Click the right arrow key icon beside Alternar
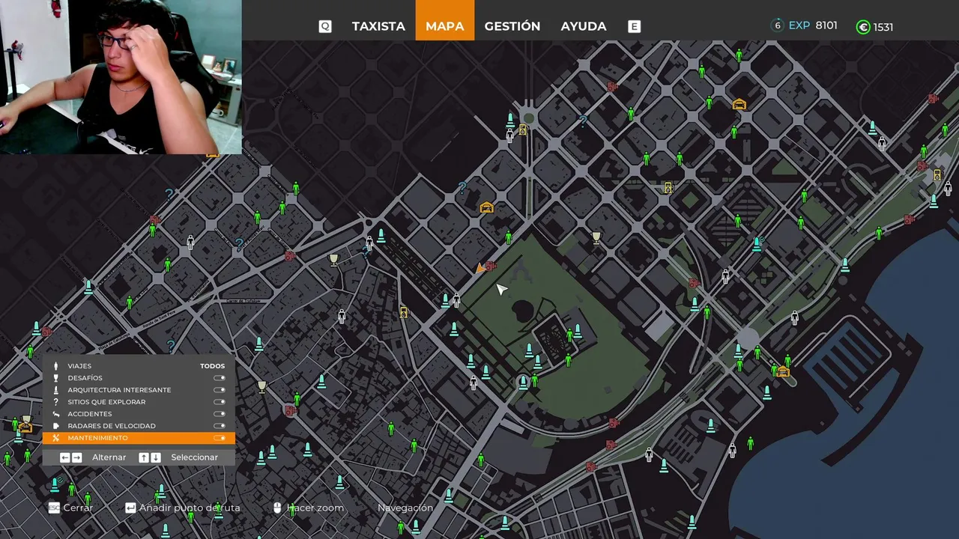The height and width of the screenshot is (539, 959). 77,457
